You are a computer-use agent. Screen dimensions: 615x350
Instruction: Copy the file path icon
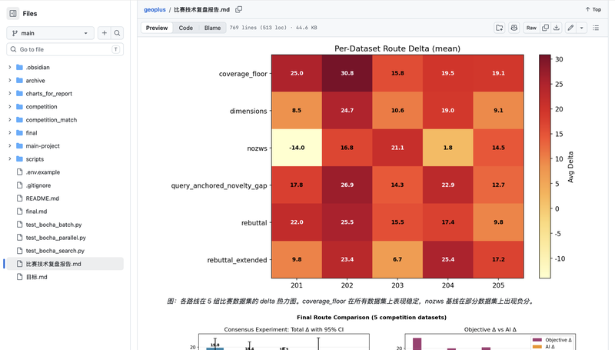coord(238,9)
